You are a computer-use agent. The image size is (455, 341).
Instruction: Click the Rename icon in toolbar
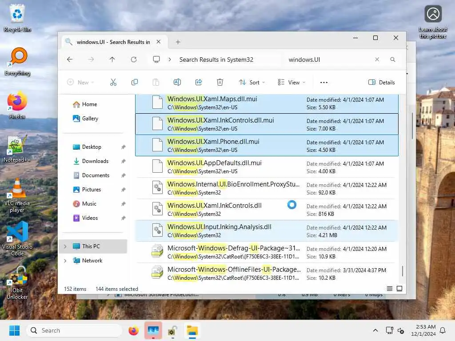[177, 82]
